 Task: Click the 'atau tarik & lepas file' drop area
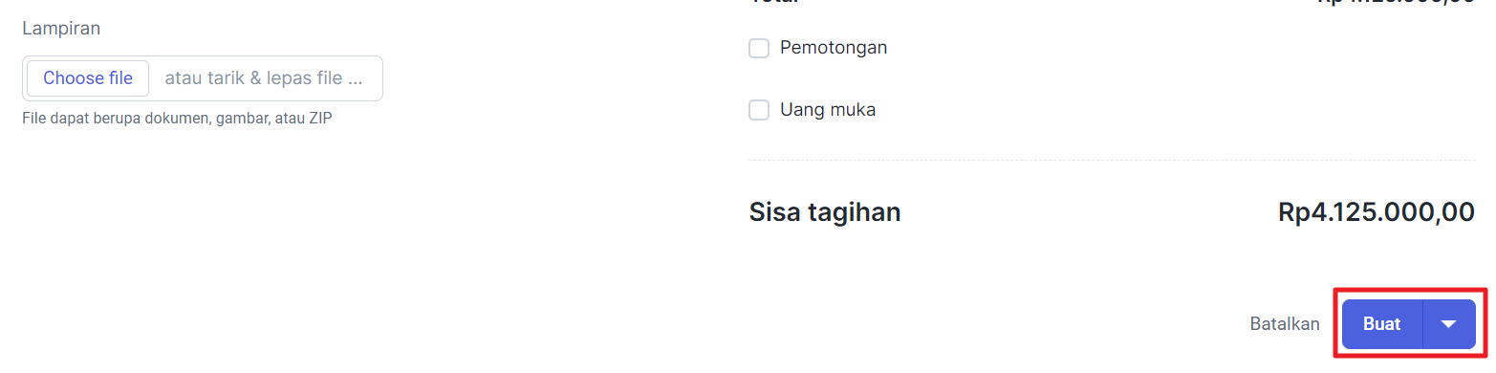pyautogui.click(x=264, y=78)
